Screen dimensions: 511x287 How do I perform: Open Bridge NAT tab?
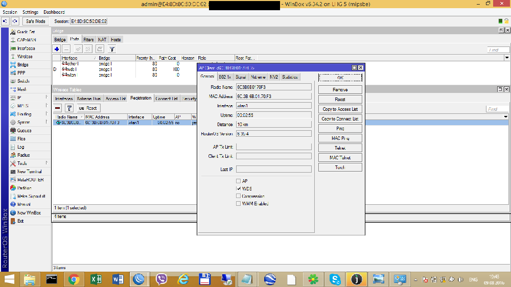tap(102, 40)
